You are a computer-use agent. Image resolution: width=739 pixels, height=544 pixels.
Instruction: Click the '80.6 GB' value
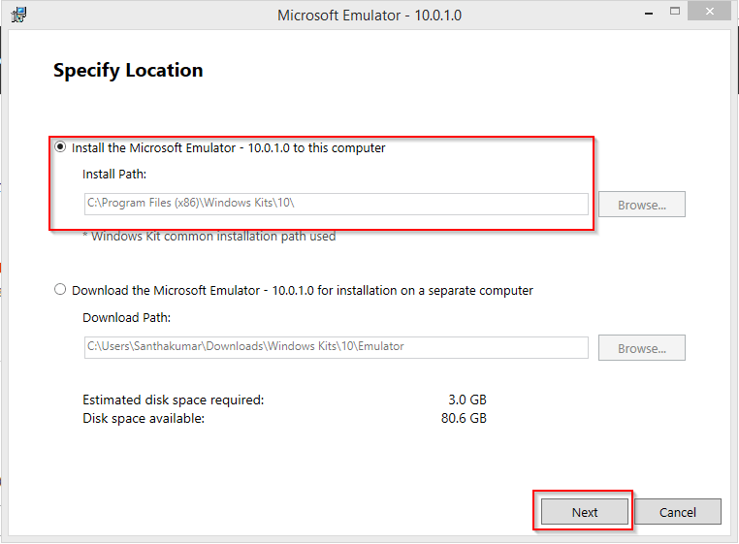point(464,418)
